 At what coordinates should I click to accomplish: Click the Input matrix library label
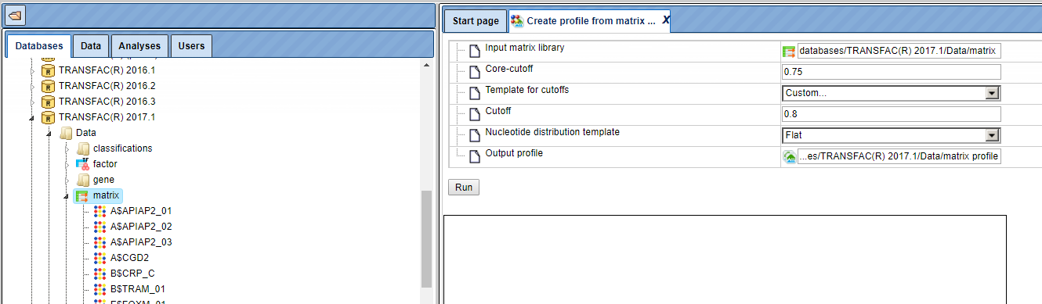pyautogui.click(x=525, y=48)
